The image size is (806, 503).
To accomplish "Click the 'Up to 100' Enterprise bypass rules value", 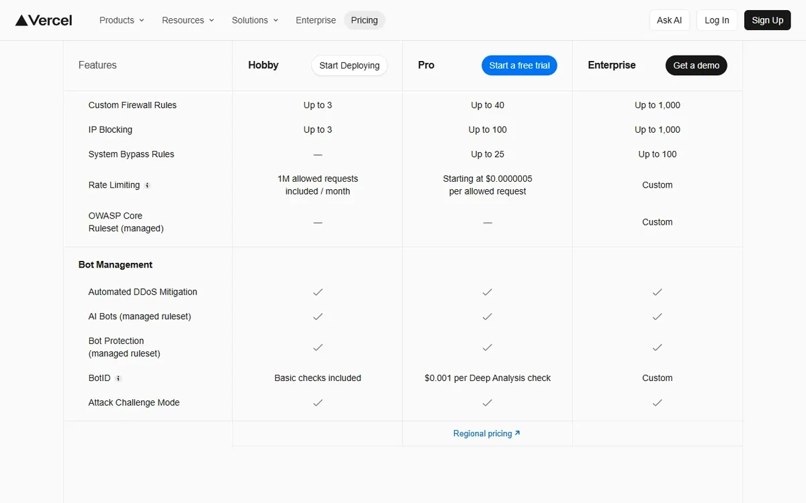I will 658,154.
